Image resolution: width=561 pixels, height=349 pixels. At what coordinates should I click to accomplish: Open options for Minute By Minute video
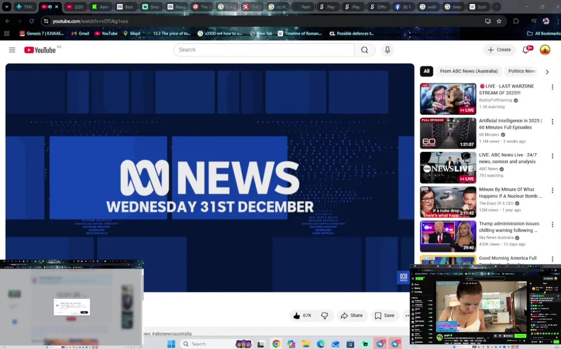(x=552, y=190)
